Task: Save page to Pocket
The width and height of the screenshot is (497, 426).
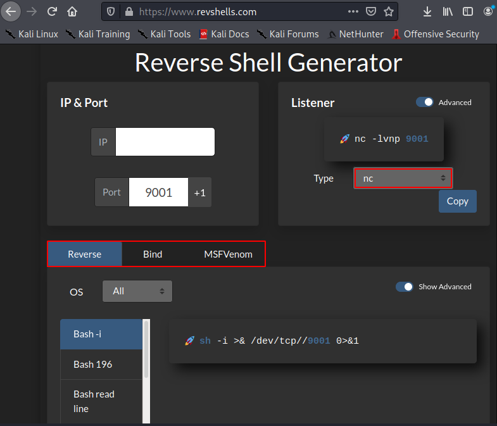Action: [371, 12]
